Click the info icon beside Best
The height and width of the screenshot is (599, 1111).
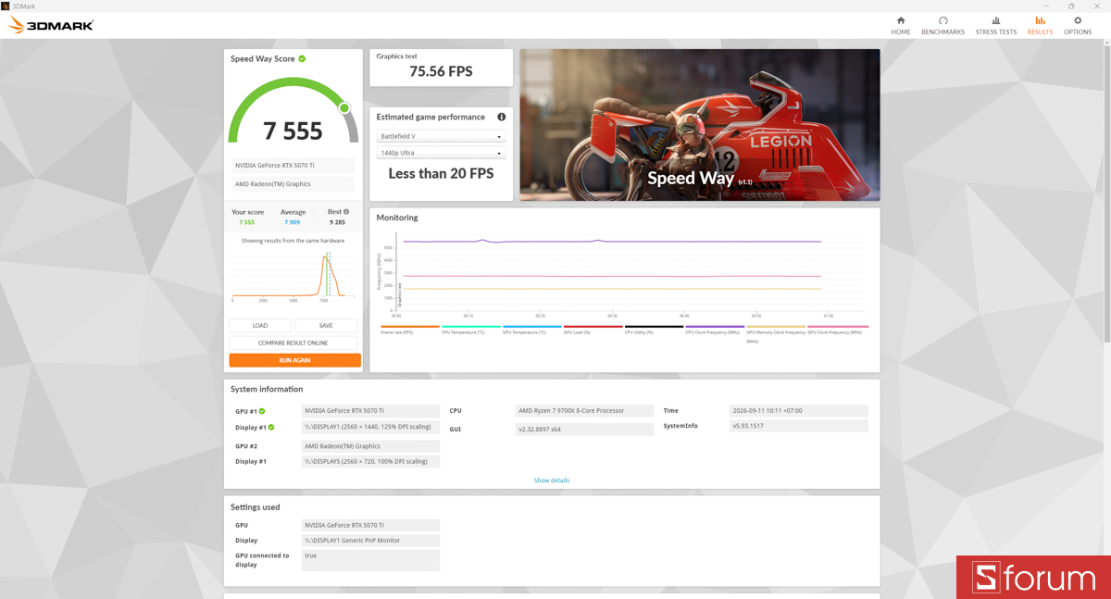(346, 212)
